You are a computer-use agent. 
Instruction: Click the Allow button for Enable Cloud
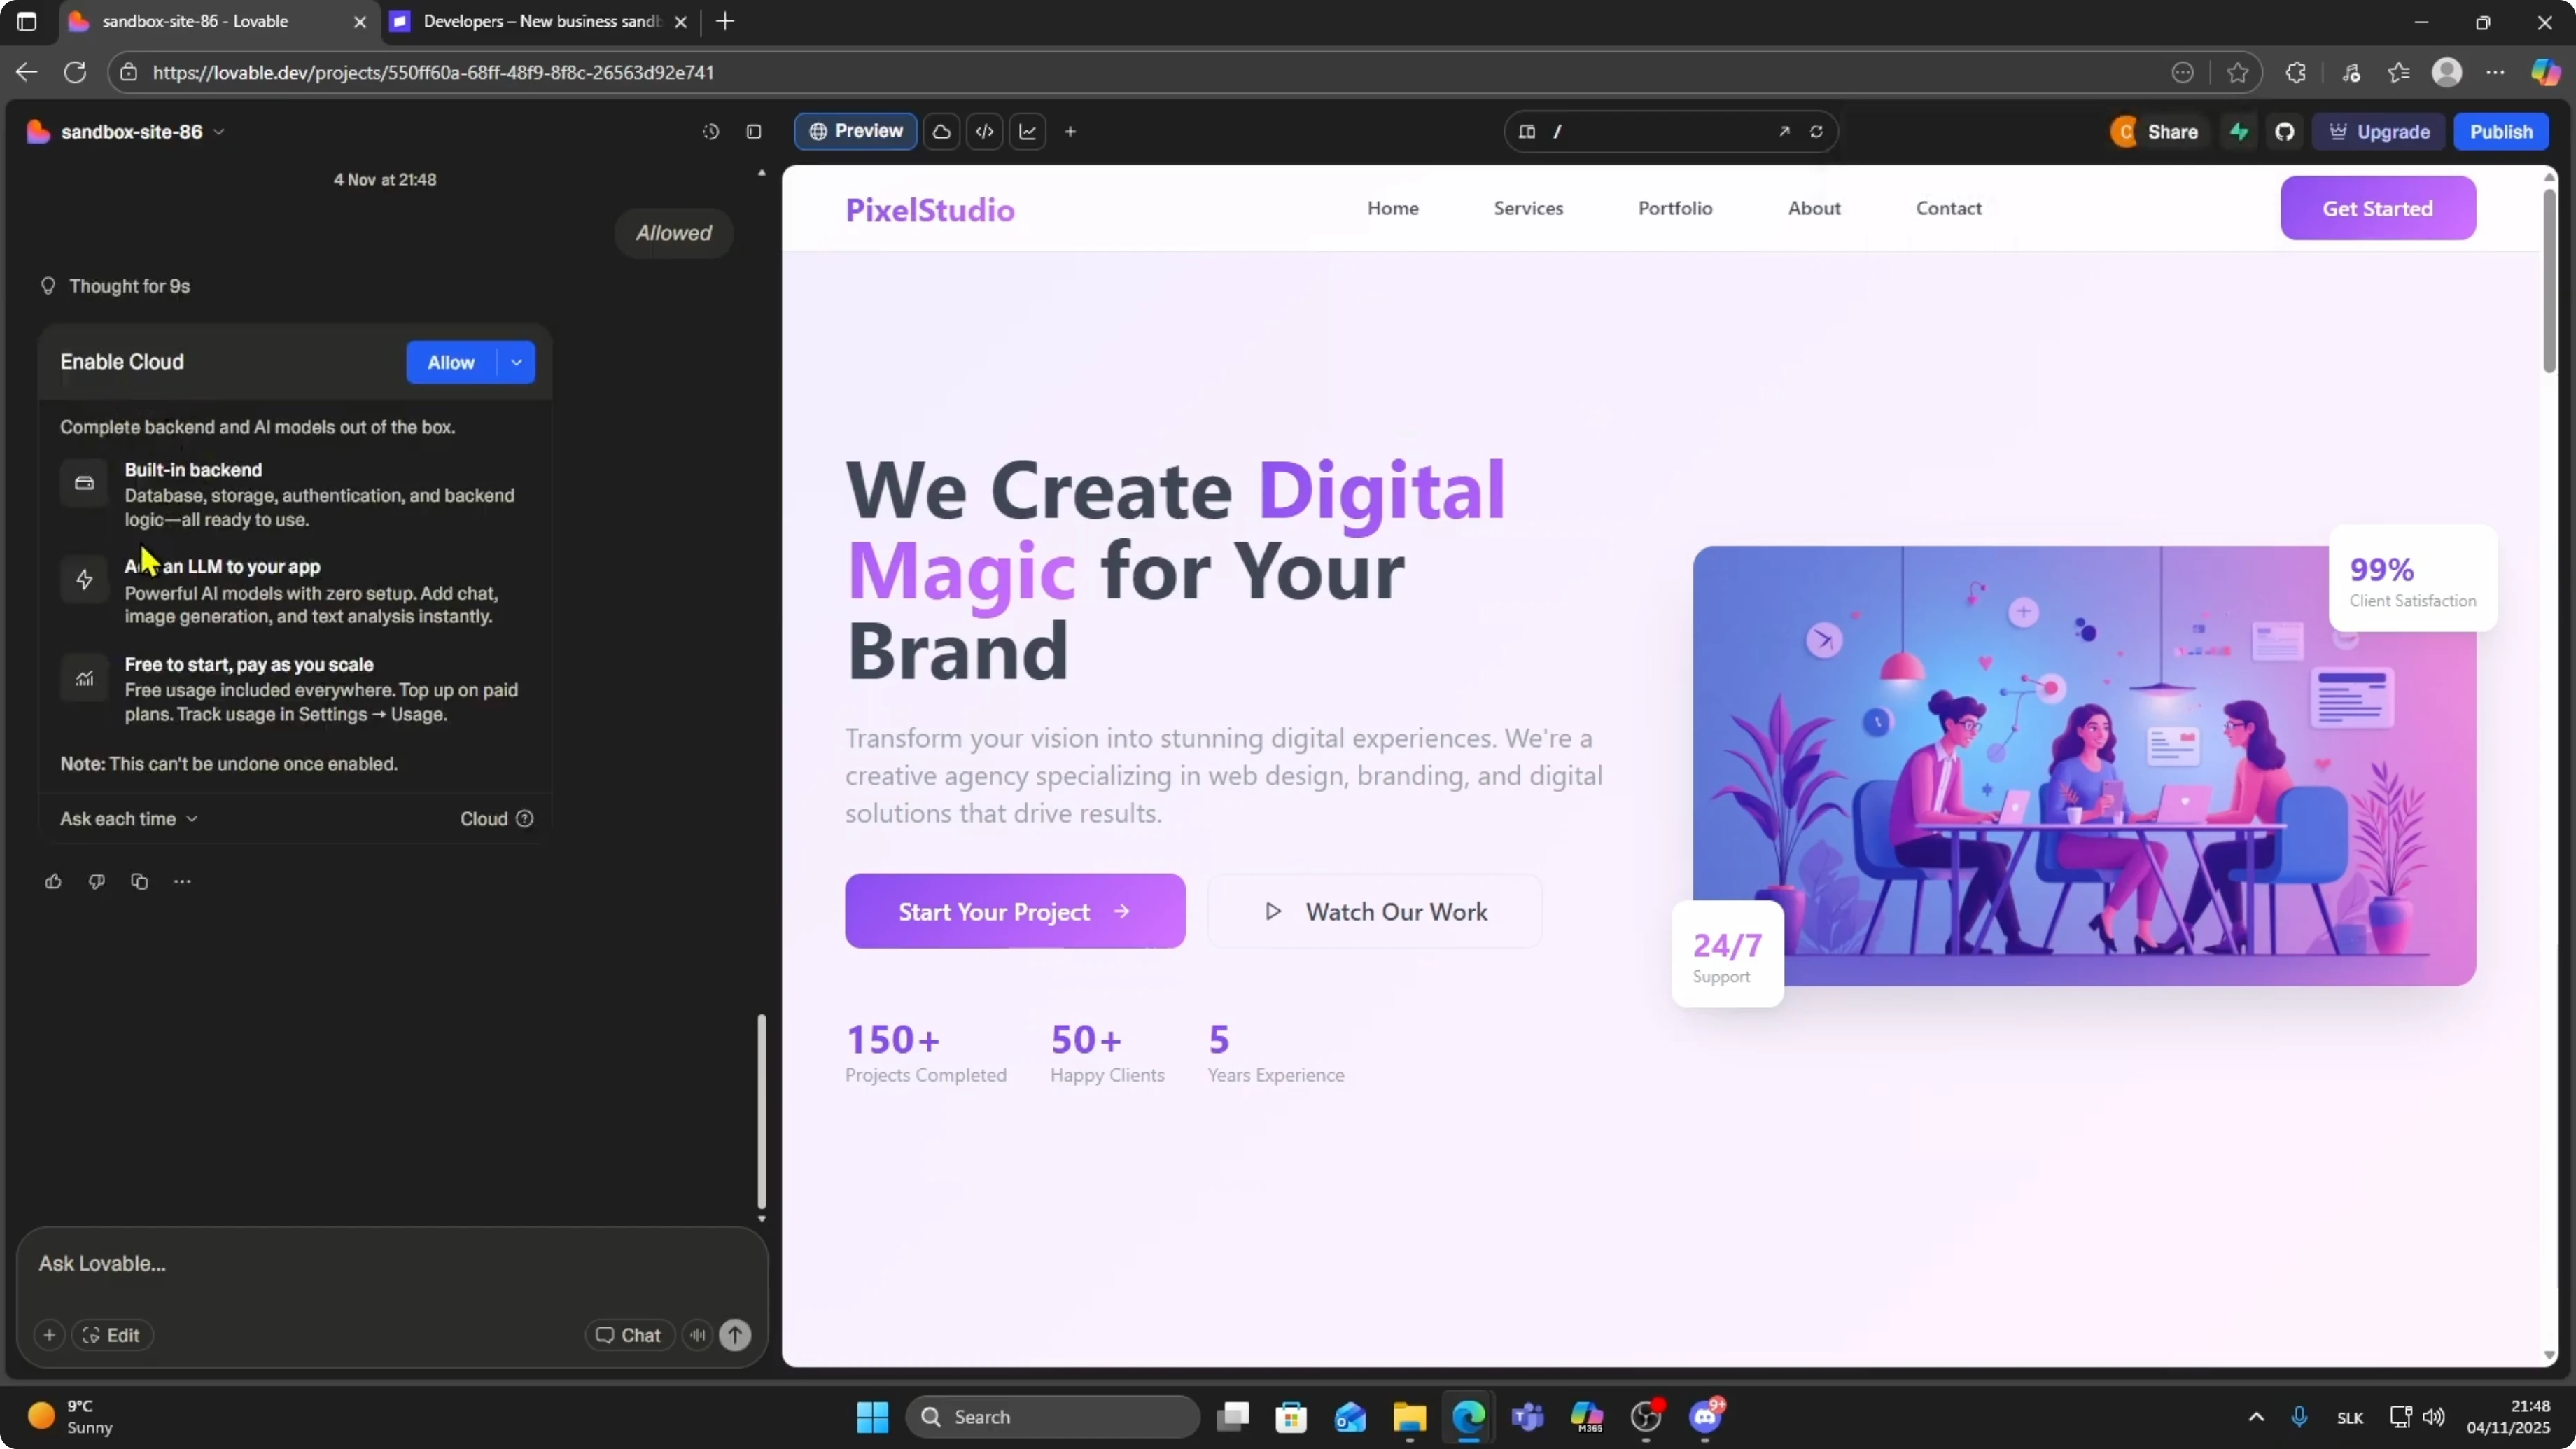(451, 362)
